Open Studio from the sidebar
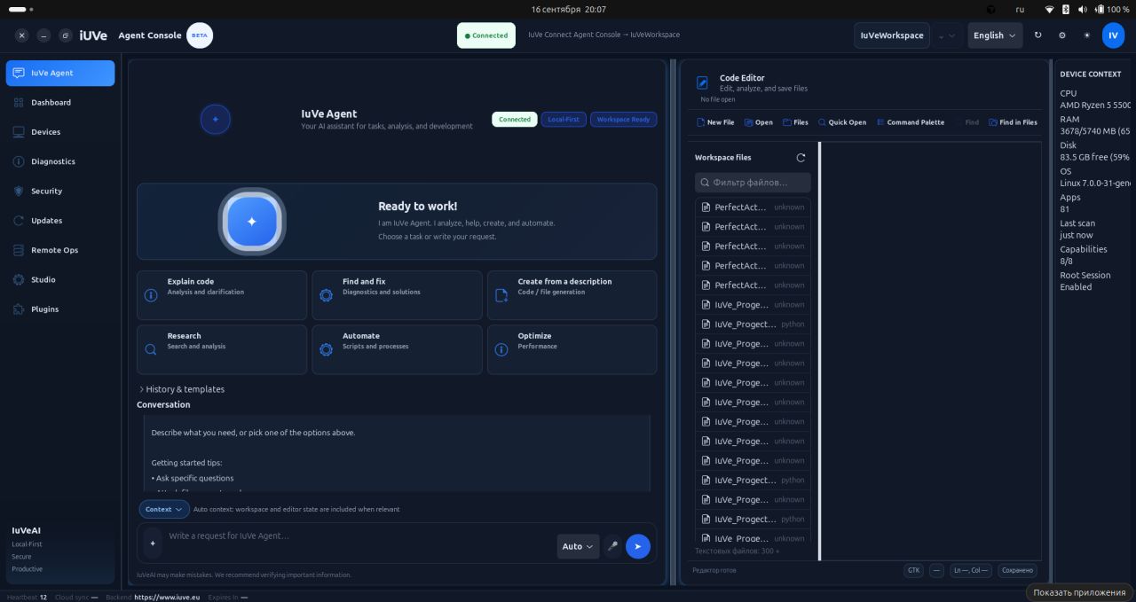Viewport: 1136px width, 602px height. click(60, 280)
